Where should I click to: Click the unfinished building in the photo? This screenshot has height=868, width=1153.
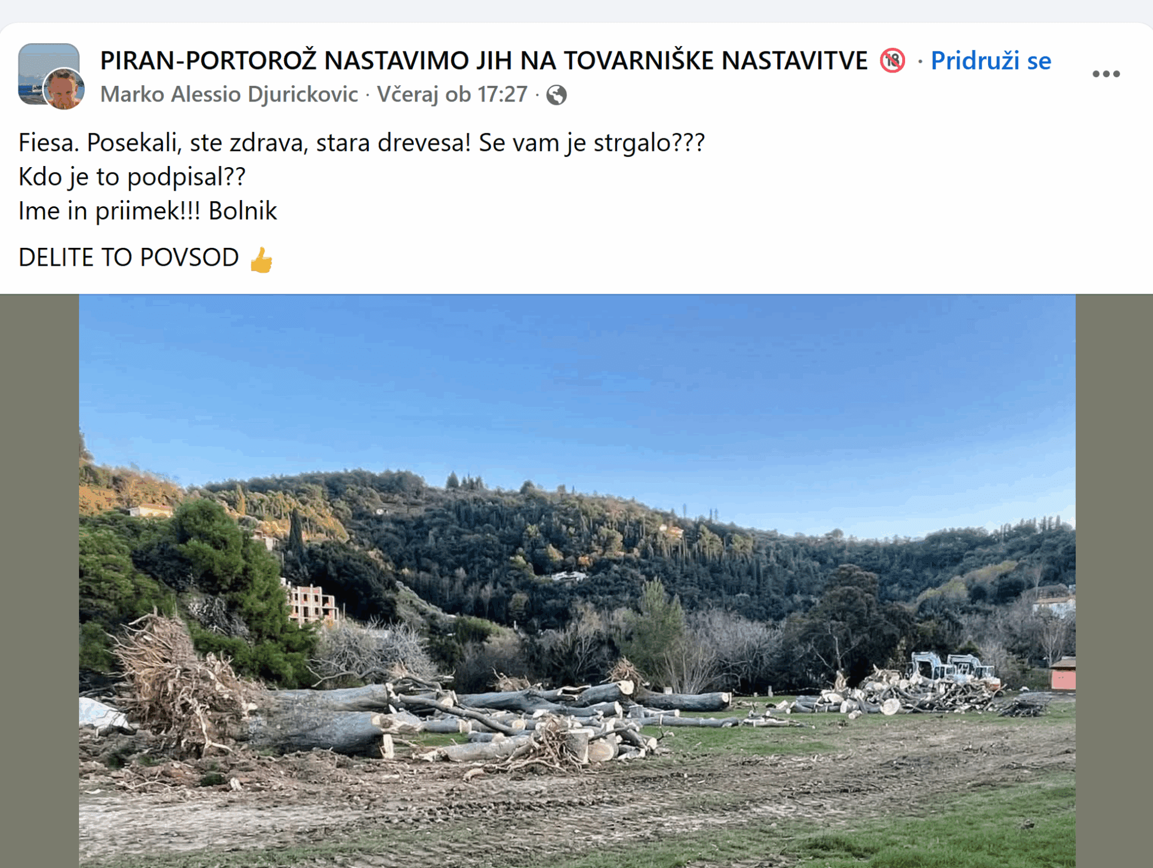[x=310, y=604]
